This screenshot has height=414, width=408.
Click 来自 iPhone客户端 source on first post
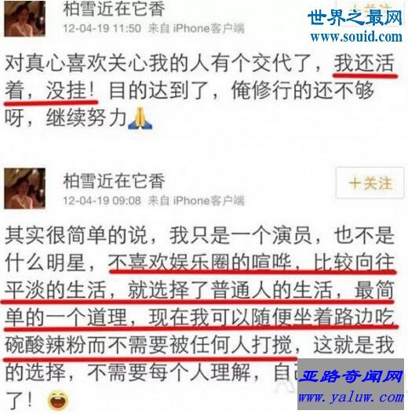196,28
